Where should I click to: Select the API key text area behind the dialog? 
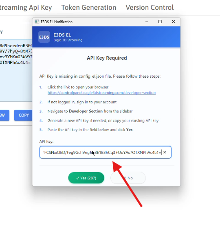(x=16, y=70)
